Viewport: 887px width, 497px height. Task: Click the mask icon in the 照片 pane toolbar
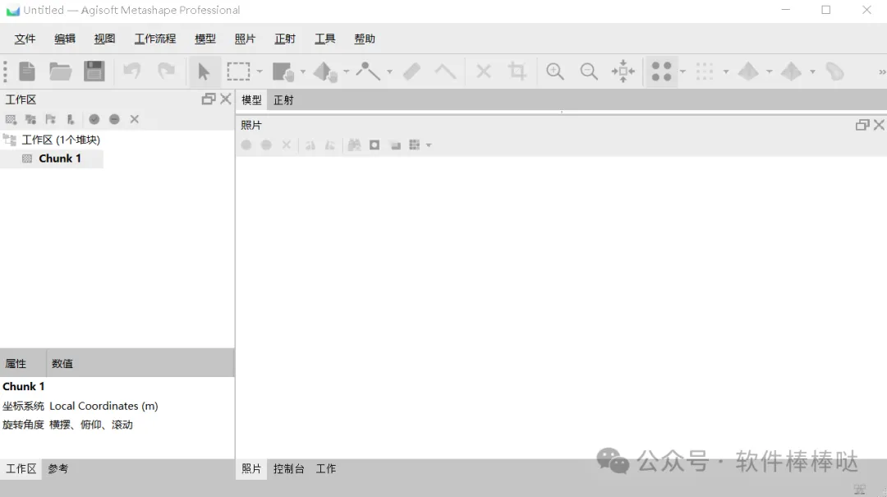coord(375,145)
